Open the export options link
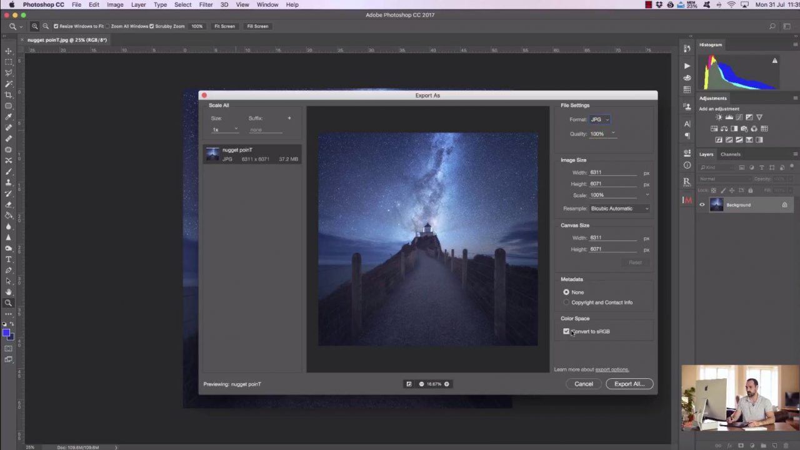The width and height of the screenshot is (800, 450). pyautogui.click(x=611, y=369)
